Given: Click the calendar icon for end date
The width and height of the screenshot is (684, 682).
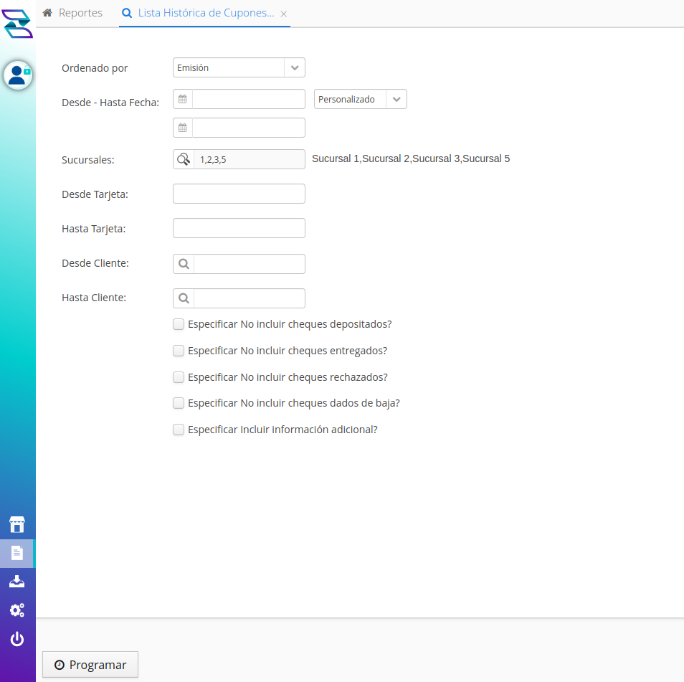Looking at the screenshot, I should (183, 128).
